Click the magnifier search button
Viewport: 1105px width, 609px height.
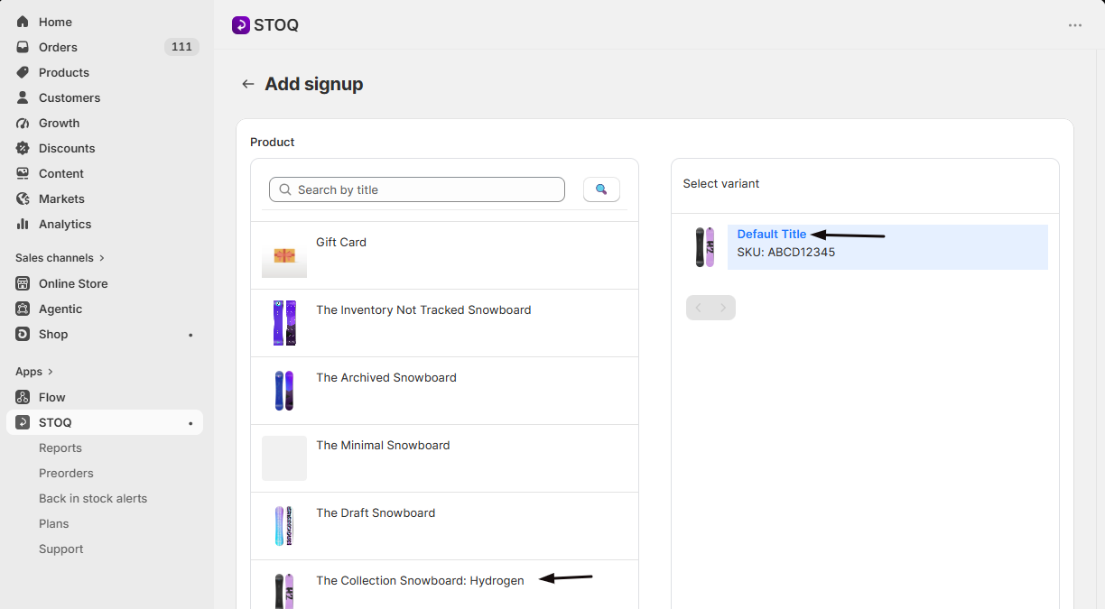601,189
